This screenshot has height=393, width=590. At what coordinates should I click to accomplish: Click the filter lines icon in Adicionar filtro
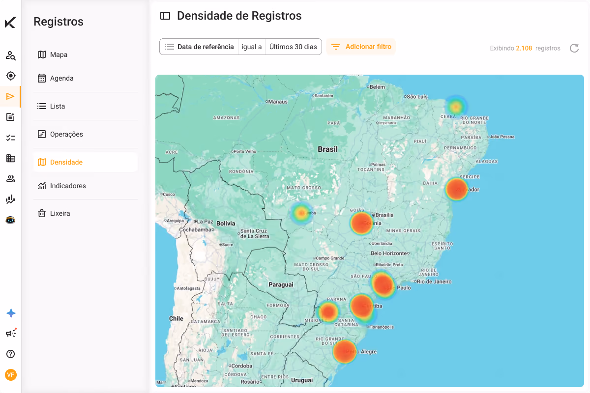coord(335,47)
